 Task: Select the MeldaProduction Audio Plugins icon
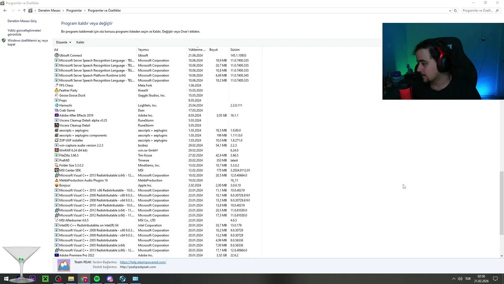click(56, 180)
